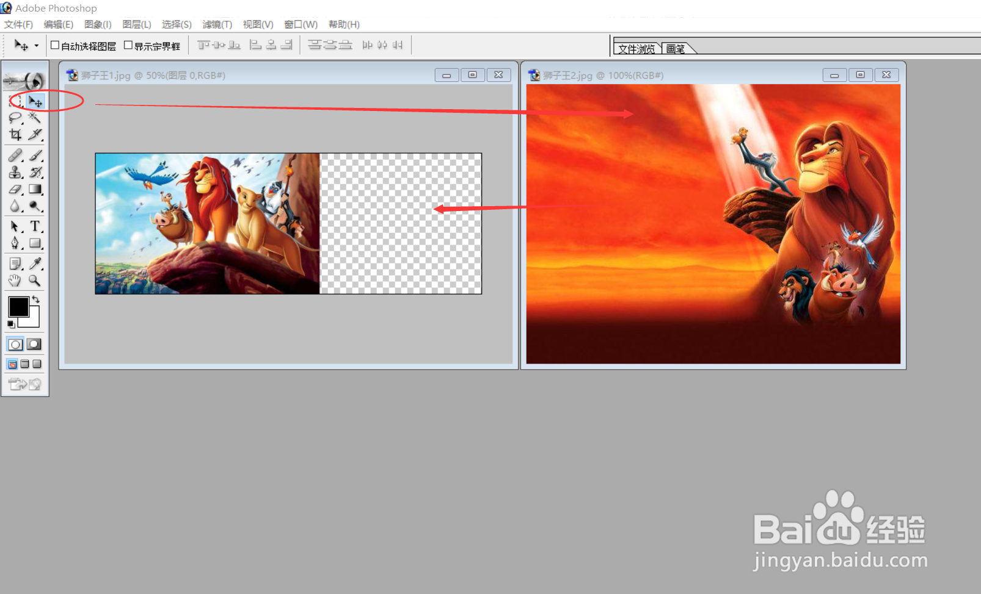
Task: Select the Hand tool
Action: tap(16, 281)
